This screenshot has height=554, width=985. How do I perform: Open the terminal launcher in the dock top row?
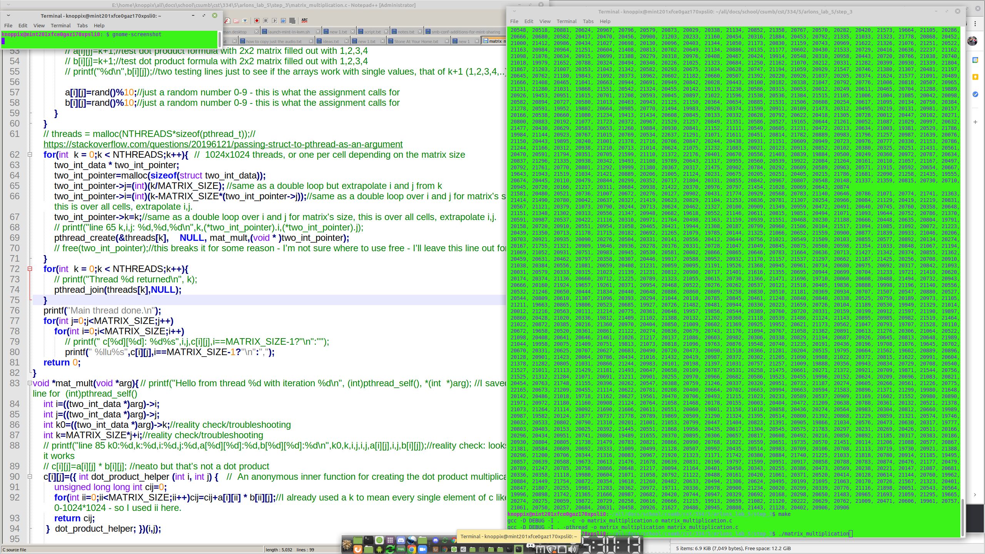point(369,540)
